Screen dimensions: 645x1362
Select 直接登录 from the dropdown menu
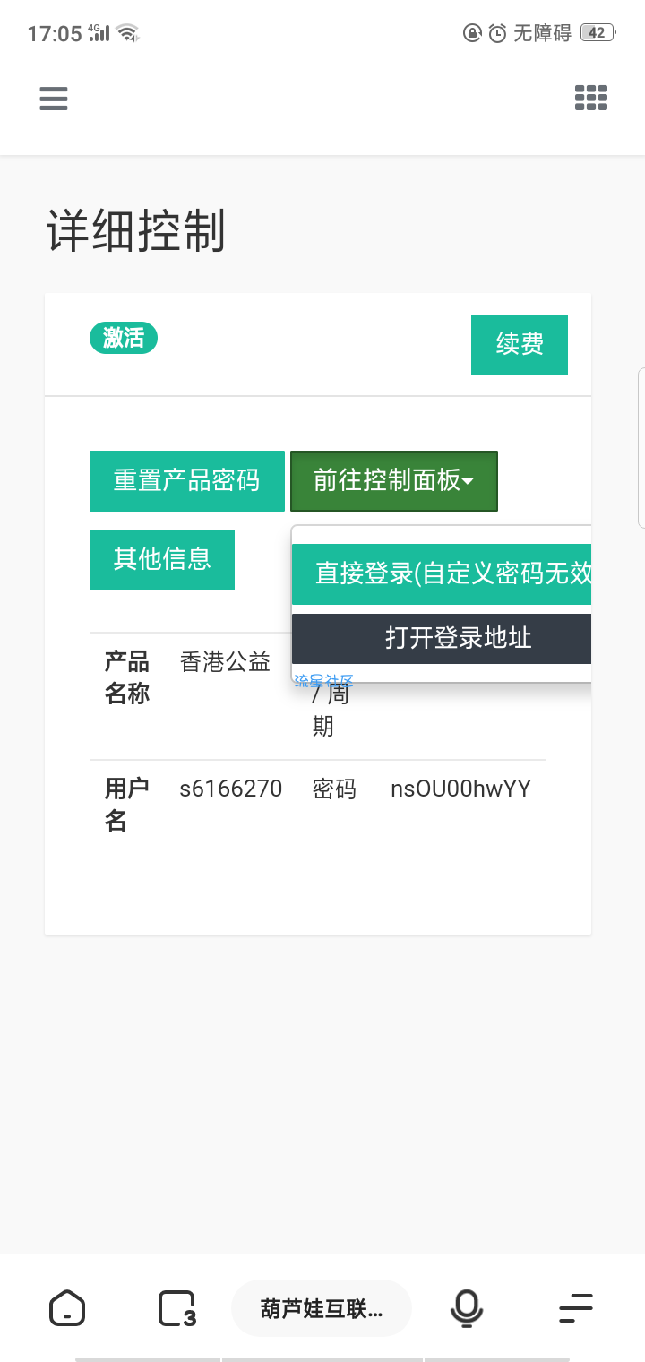442,573
